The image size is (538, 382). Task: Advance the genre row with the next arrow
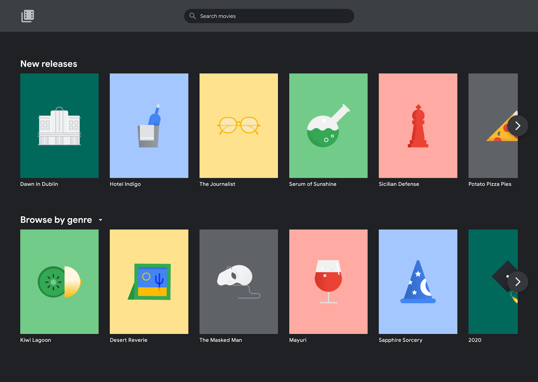517,282
